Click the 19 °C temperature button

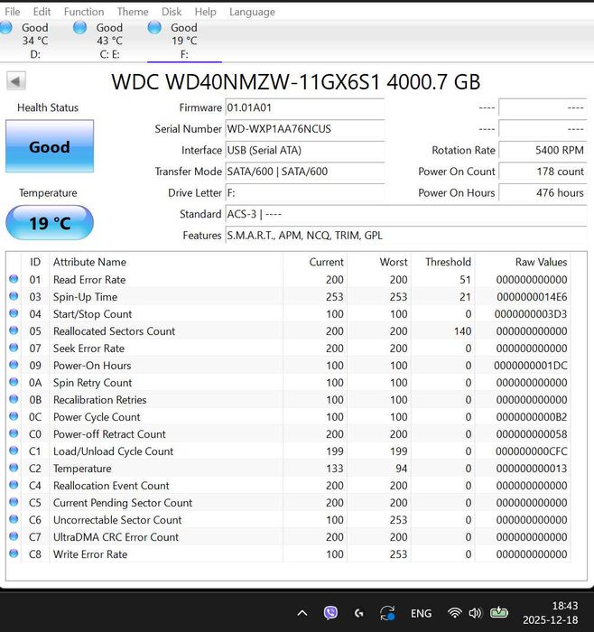pos(50,222)
